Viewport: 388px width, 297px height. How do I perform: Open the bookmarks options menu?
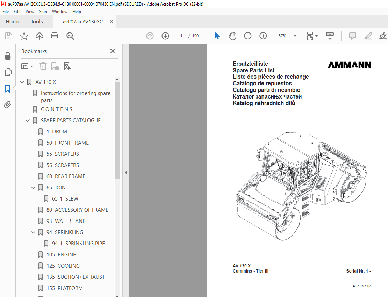pyautogui.click(x=27, y=66)
